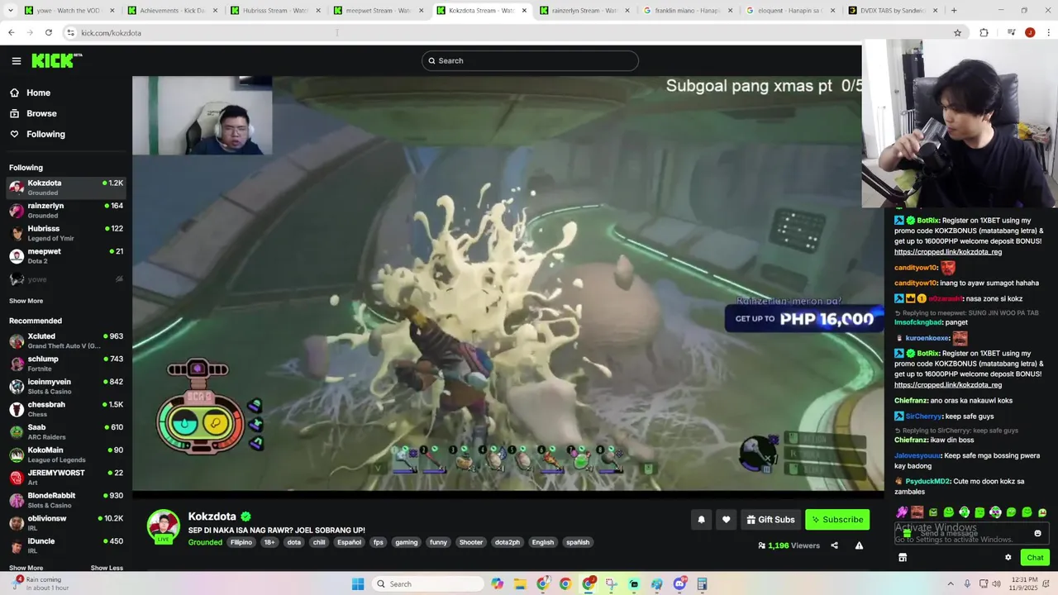Viewport: 1058px width, 595px height.
Task: Expand Recommended list with Show More
Action: pyautogui.click(x=26, y=568)
